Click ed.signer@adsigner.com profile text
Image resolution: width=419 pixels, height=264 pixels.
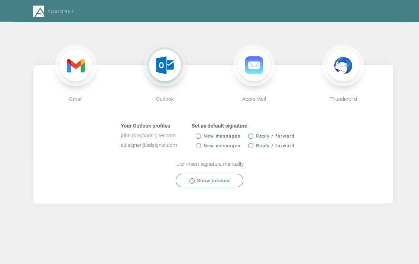click(149, 145)
